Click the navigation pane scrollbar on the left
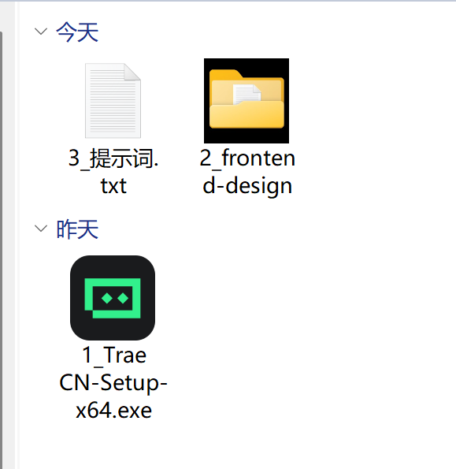 (x=2, y=248)
